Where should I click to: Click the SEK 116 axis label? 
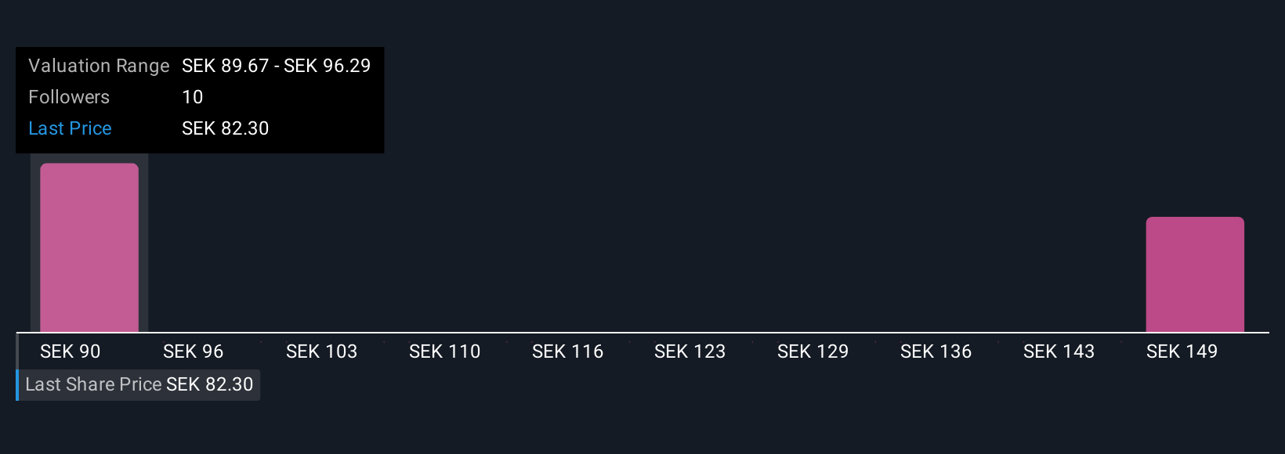[x=567, y=351]
